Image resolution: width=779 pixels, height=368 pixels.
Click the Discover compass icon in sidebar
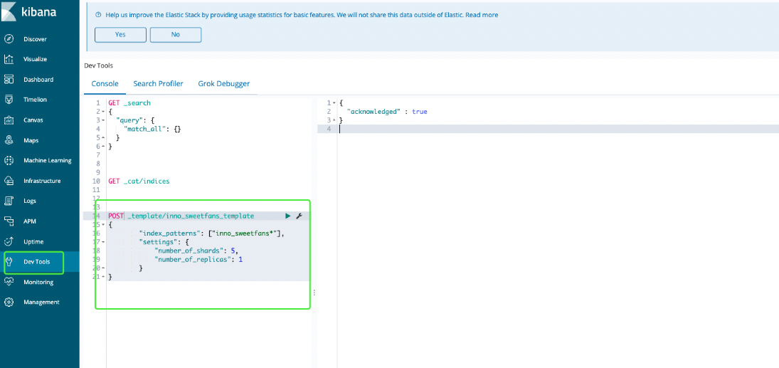(9, 39)
